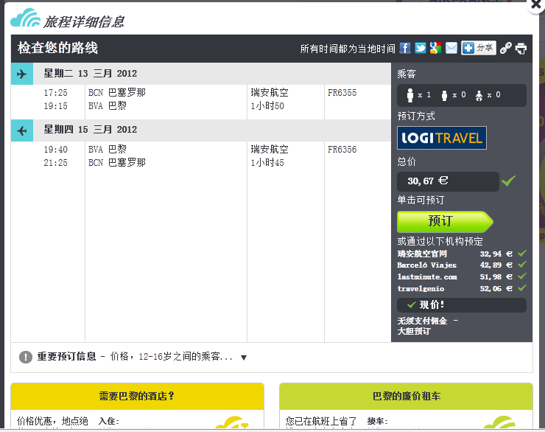Screen dimensions: 545x432
Task: Click the departure time 17:25
Action: click(56, 93)
